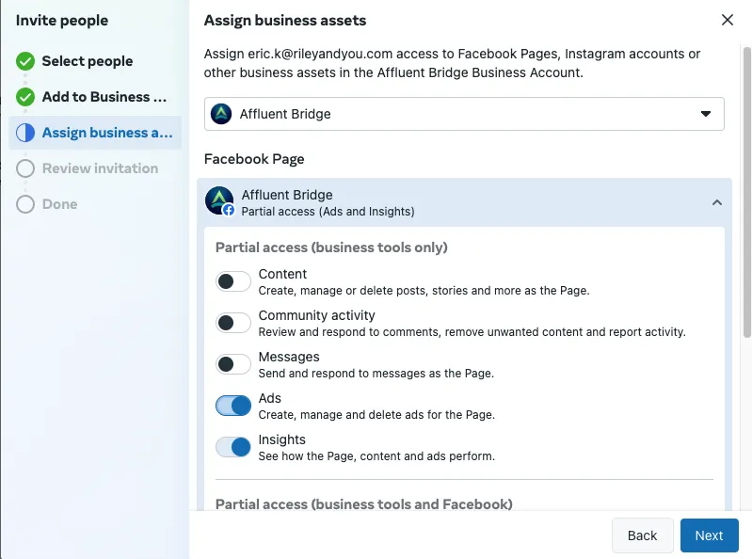Click the Affluent Bridge Facebook Page avatar
Image resolution: width=752 pixels, height=559 pixels.
(x=219, y=201)
